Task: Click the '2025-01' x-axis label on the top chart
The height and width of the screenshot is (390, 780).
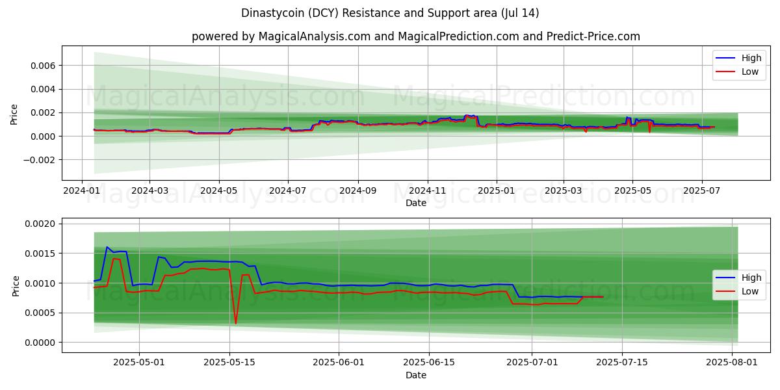Action: [496, 191]
